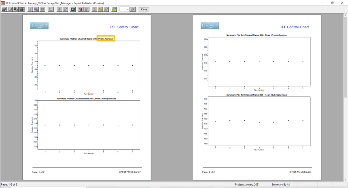
Task: Restore down the Report Publisher window
Action: [x=332, y=3]
